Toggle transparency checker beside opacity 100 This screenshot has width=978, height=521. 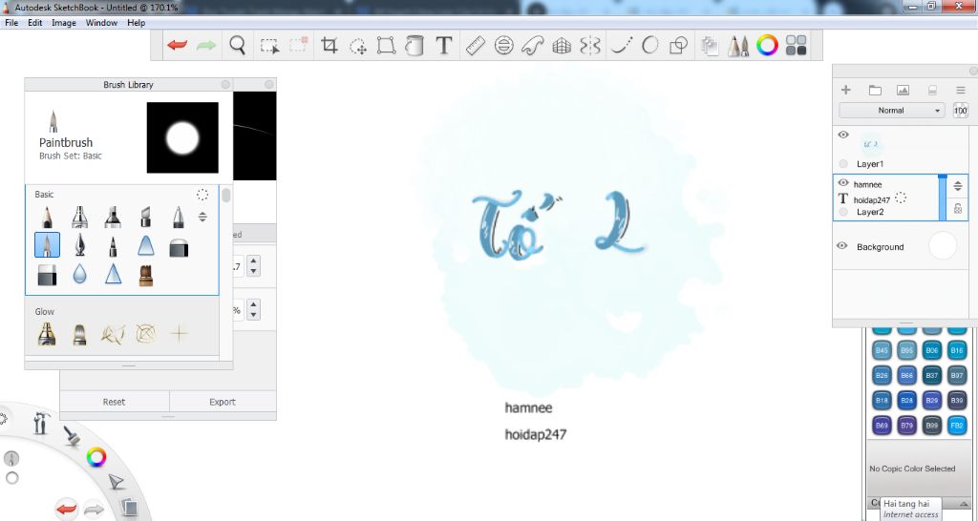point(961,111)
